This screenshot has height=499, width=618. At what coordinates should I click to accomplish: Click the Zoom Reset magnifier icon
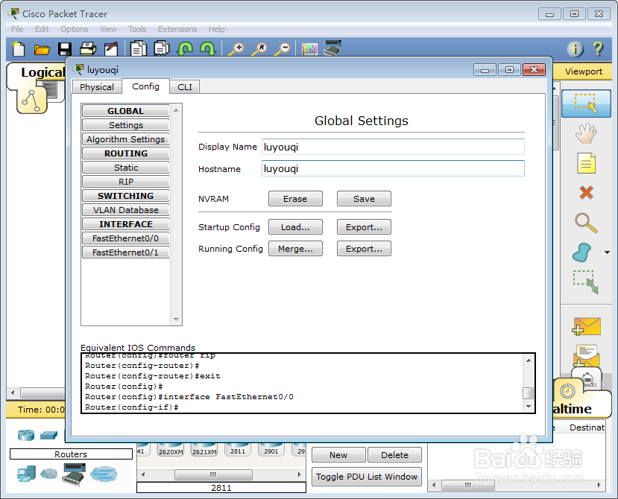259,49
